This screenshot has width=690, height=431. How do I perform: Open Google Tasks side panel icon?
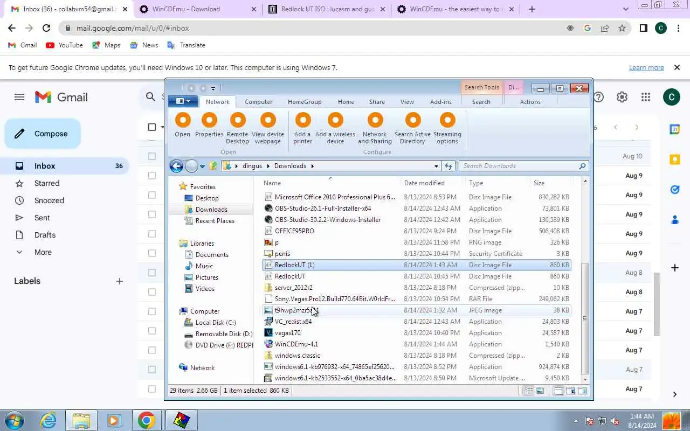pyautogui.click(x=675, y=190)
